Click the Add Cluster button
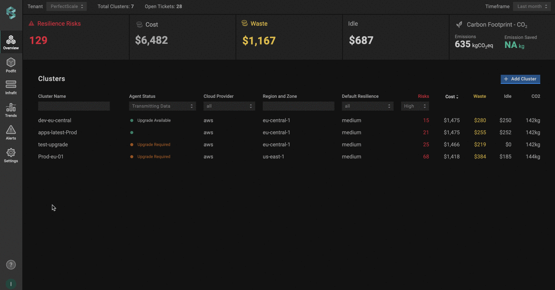This screenshot has width=555, height=290. tap(520, 79)
